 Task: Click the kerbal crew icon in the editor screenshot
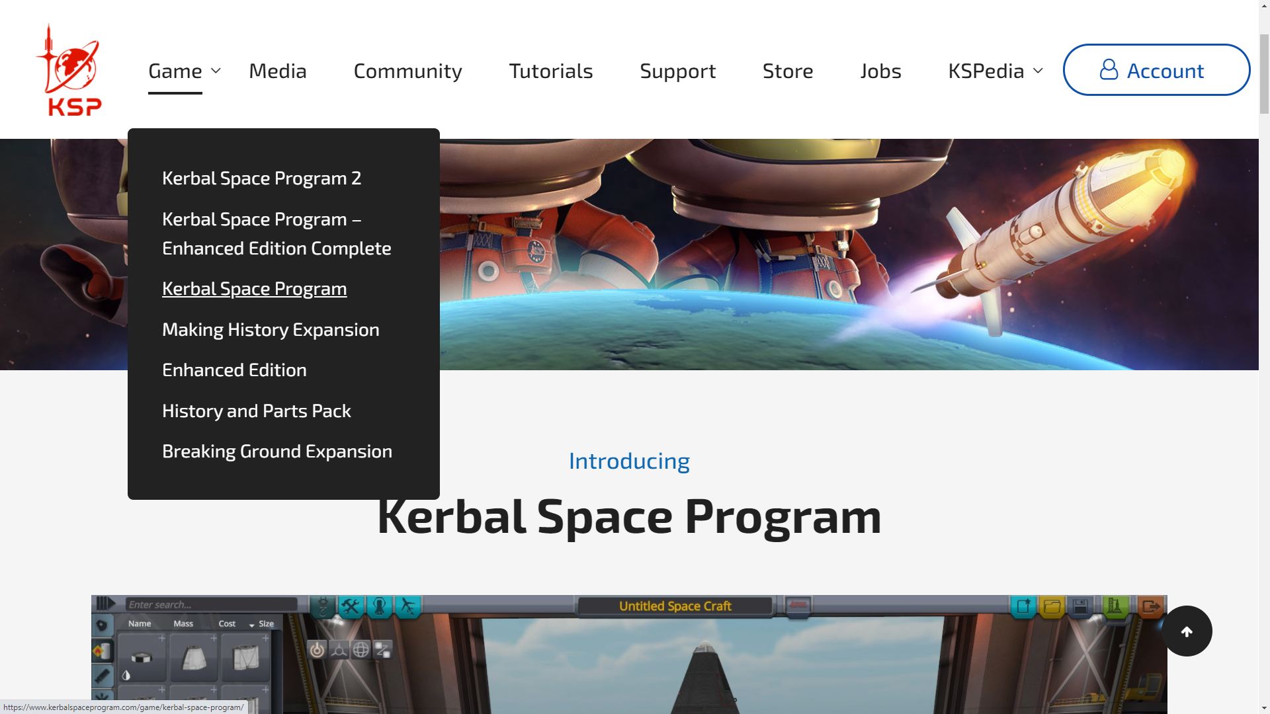[380, 606]
